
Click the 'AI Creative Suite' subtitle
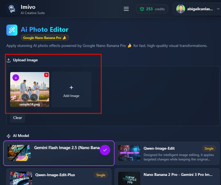coord(33,13)
